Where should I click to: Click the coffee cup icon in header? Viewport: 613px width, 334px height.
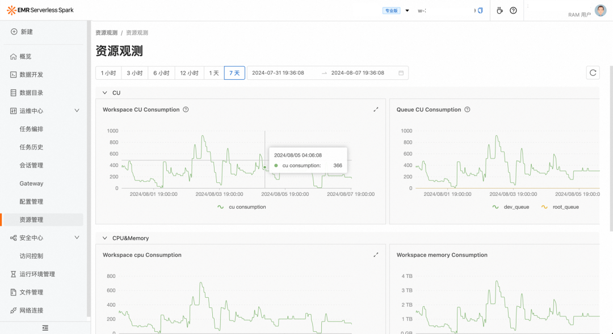499,11
